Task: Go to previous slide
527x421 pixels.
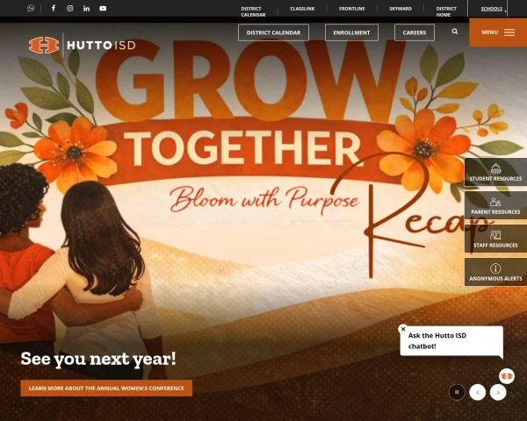Action: click(478, 392)
